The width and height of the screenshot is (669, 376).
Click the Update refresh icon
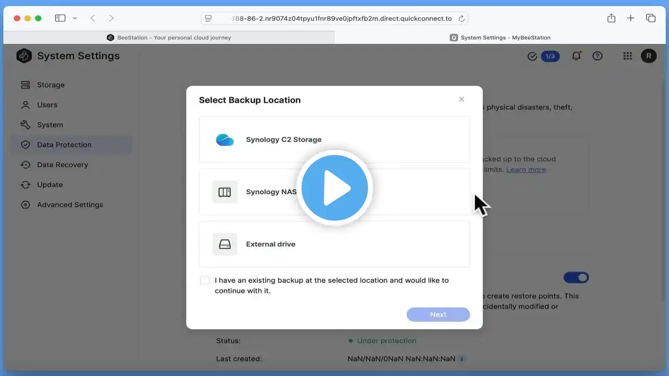point(25,184)
